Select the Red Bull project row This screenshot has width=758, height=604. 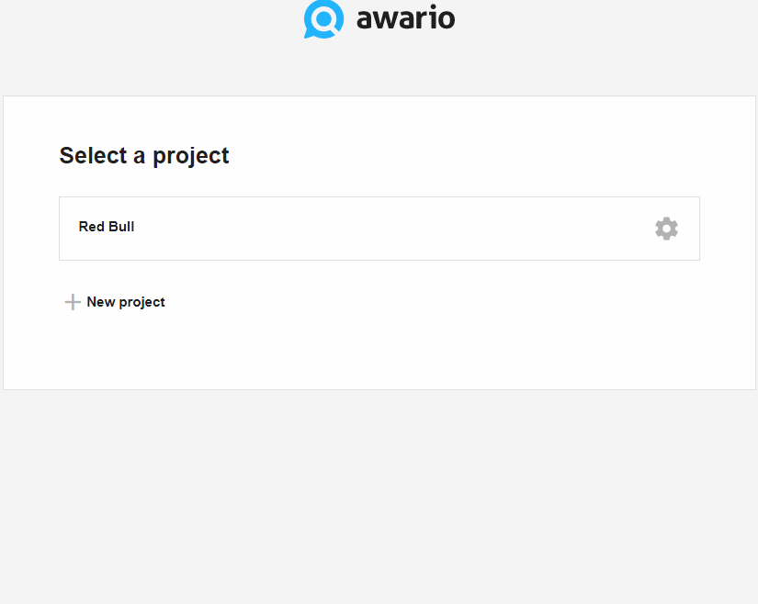(x=379, y=229)
